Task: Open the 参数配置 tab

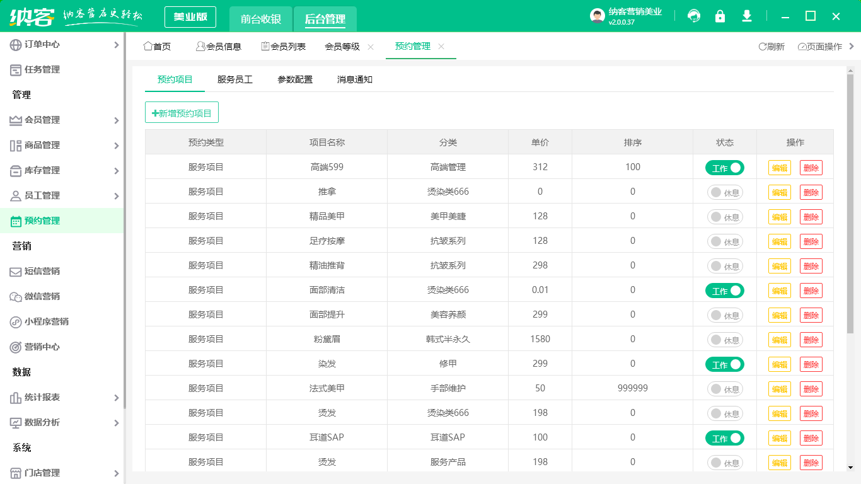Action: [x=293, y=80]
